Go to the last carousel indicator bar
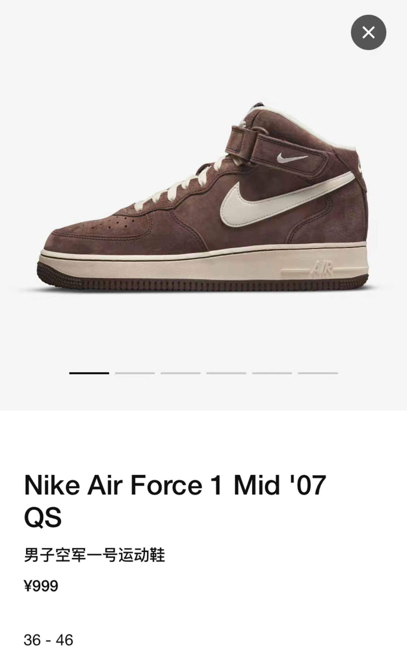 click(x=318, y=373)
